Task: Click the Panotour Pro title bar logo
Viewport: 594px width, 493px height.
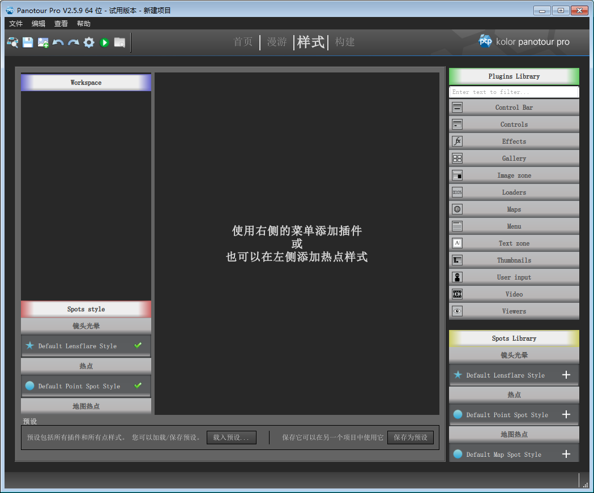Action: [x=10, y=10]
